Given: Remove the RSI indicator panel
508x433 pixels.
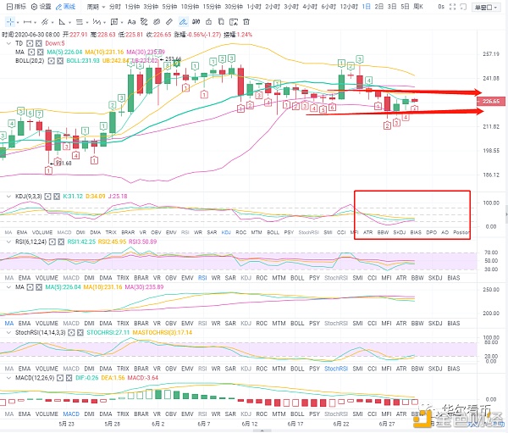Looking at the screenshot, I should point(61,241).
